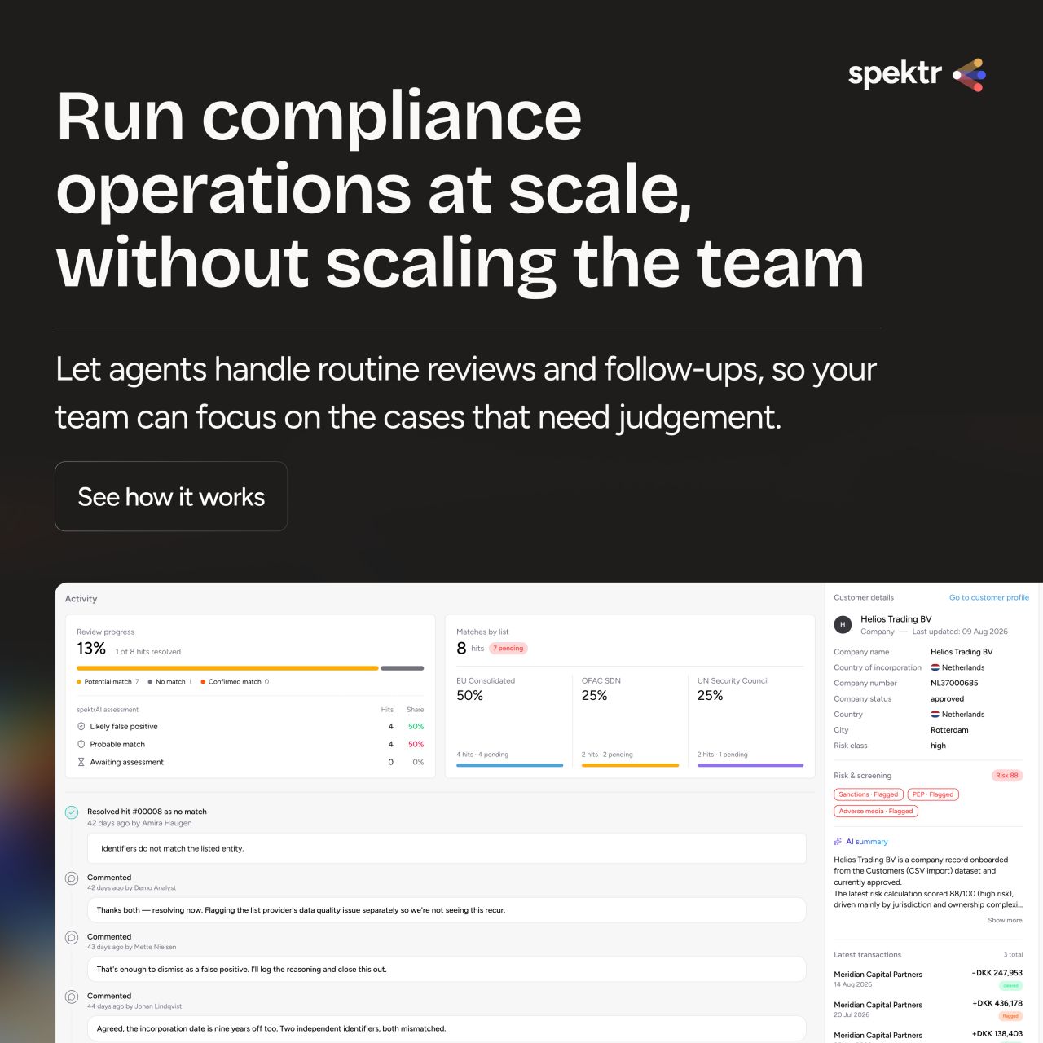The height and width of the screenshot is (1043, 1043).
Task: Click the Likely false positive shield icon
Action: pyautogui.click(x=81, y=726)
